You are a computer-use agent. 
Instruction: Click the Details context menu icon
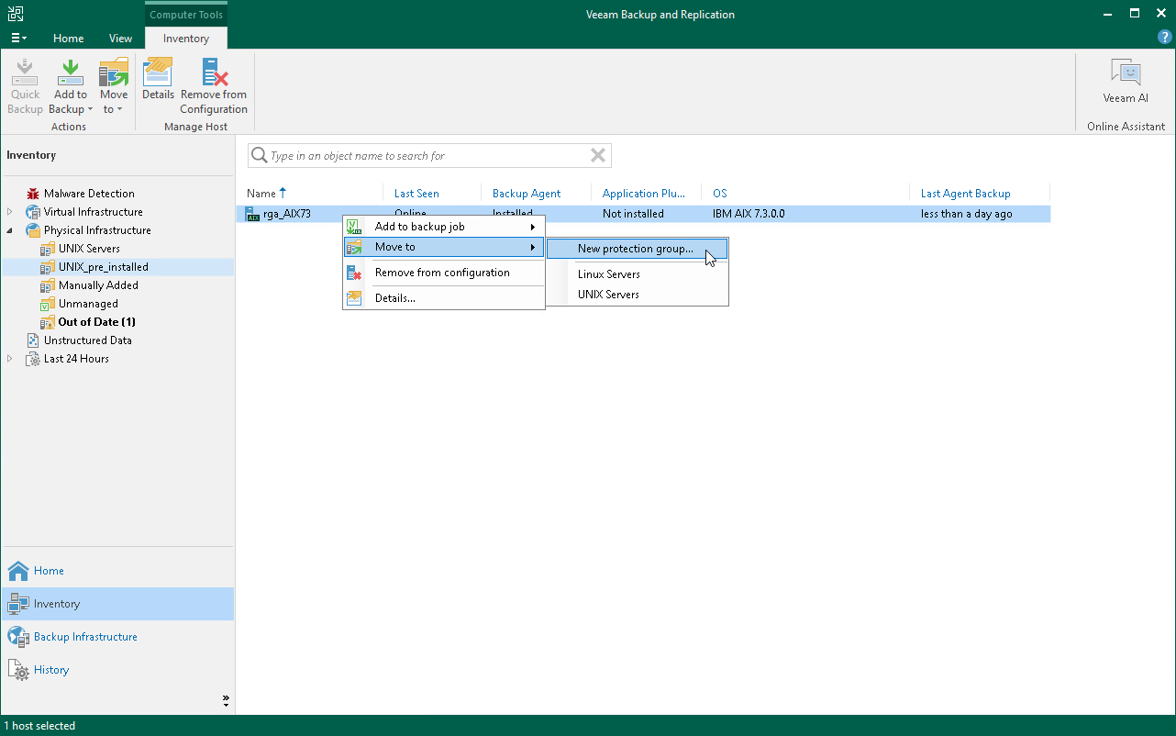(354, 298)
